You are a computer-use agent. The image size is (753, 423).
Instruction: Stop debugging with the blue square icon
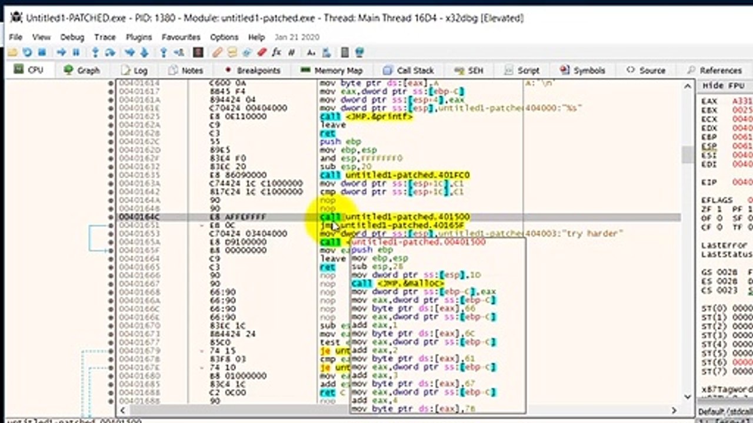click(x=42, y=52)
